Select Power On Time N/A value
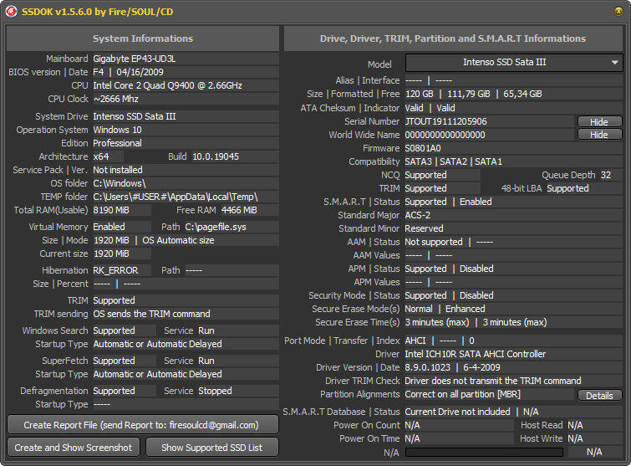 (x=412, y=438)
